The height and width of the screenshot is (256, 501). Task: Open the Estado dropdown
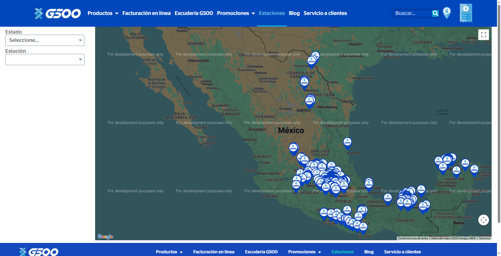click(x=45, y=40)
